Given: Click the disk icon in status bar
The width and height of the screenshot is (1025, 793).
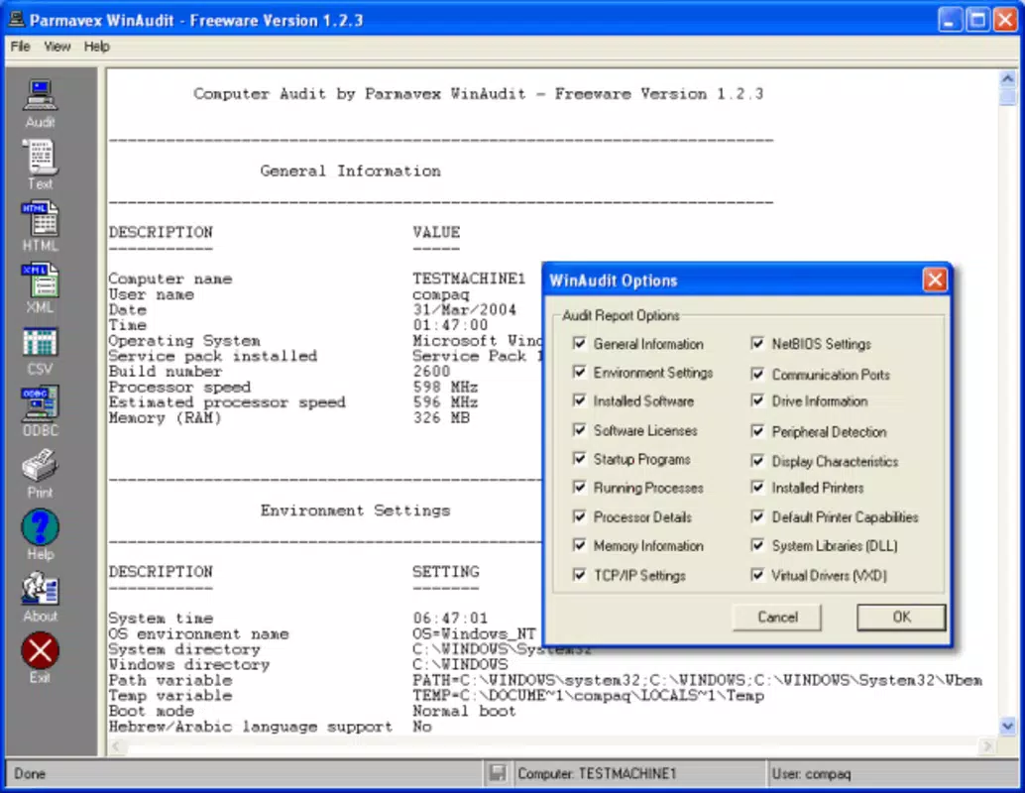Looking at the screenshot, I should coord(498,773).
